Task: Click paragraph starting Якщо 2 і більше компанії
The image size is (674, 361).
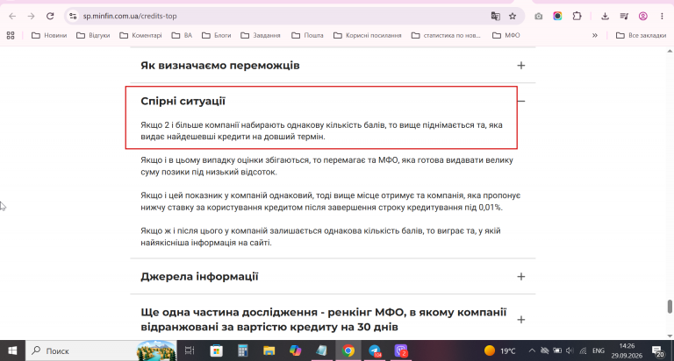Action: click(x=321, y=131)
